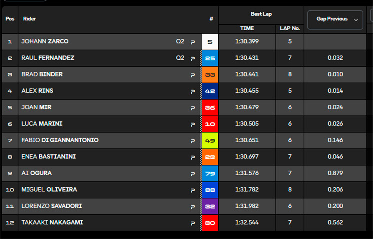Sort by the Pos column header
The width and height of the screenshot is (373, 239).
10,19
